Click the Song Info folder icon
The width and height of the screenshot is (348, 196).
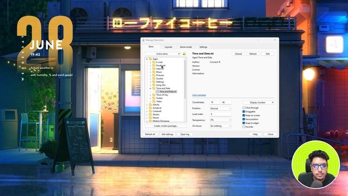pos(154,85)
